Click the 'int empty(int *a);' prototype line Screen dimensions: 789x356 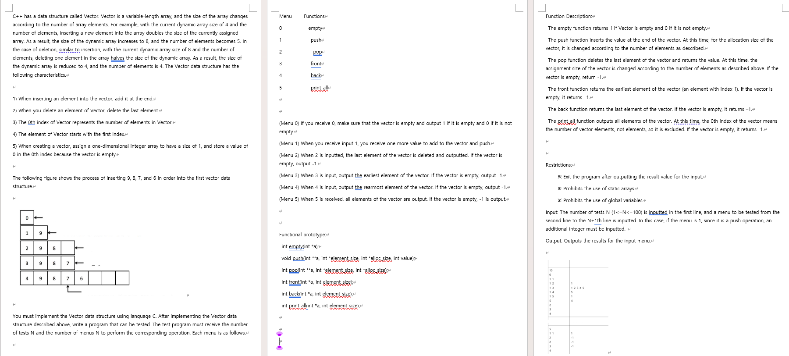[x=300, y=246]
